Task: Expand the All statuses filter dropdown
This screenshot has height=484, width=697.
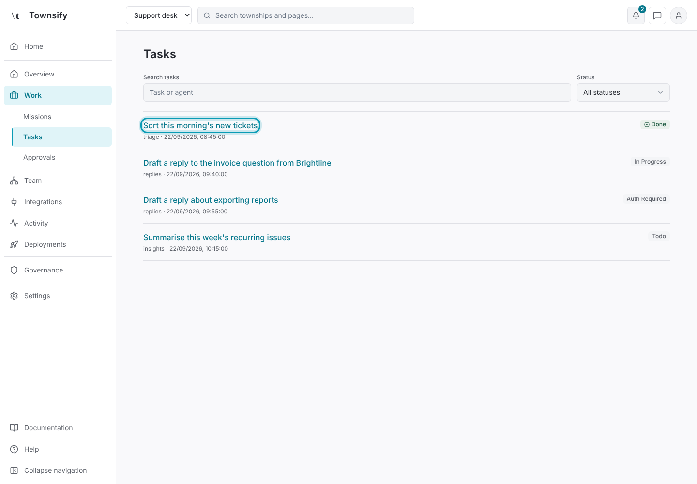Action: [623, 92]
